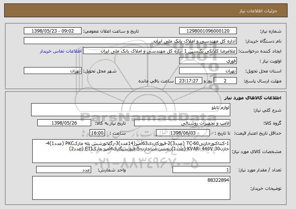Click the تعداد / مقدار field showing 1
296x209 pixels.
coord(201,170)
